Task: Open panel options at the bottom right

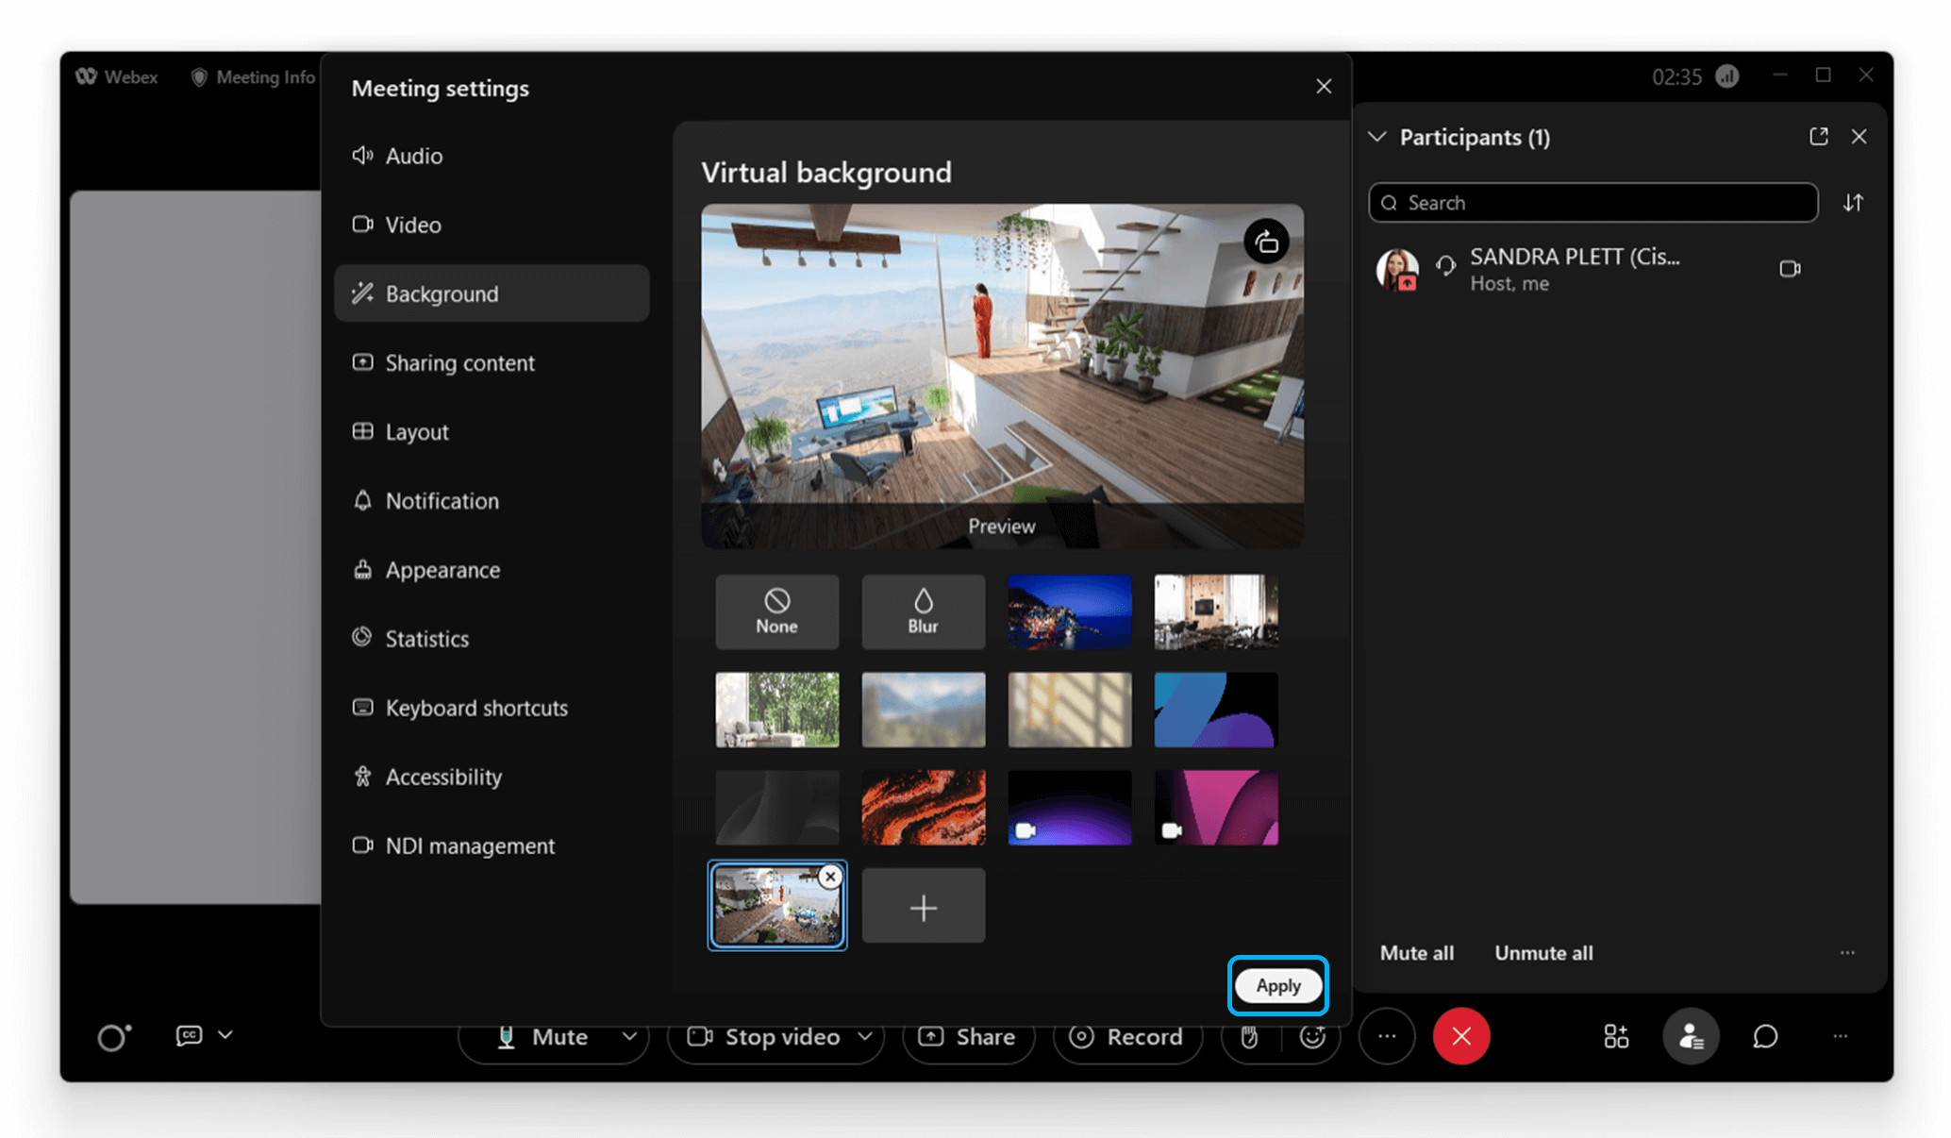Action: (x=1841, y=1037)
